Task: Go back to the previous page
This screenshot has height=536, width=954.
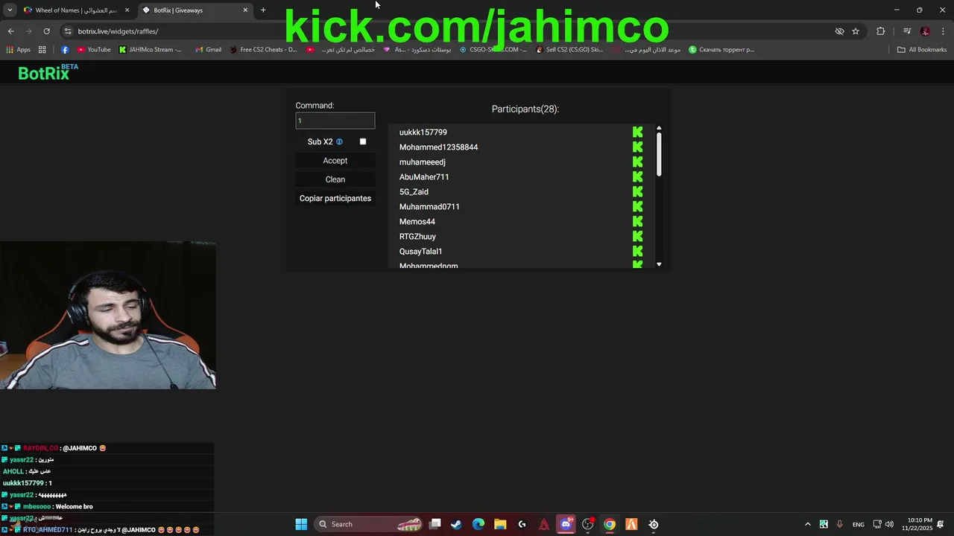Action: (x=10, y=31)
